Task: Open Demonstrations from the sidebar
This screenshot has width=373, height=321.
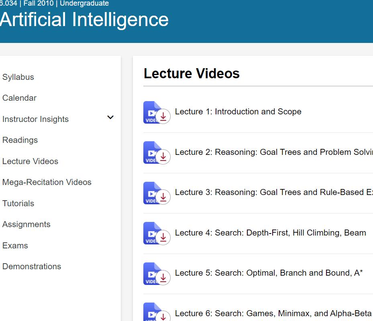Action: 32,266
